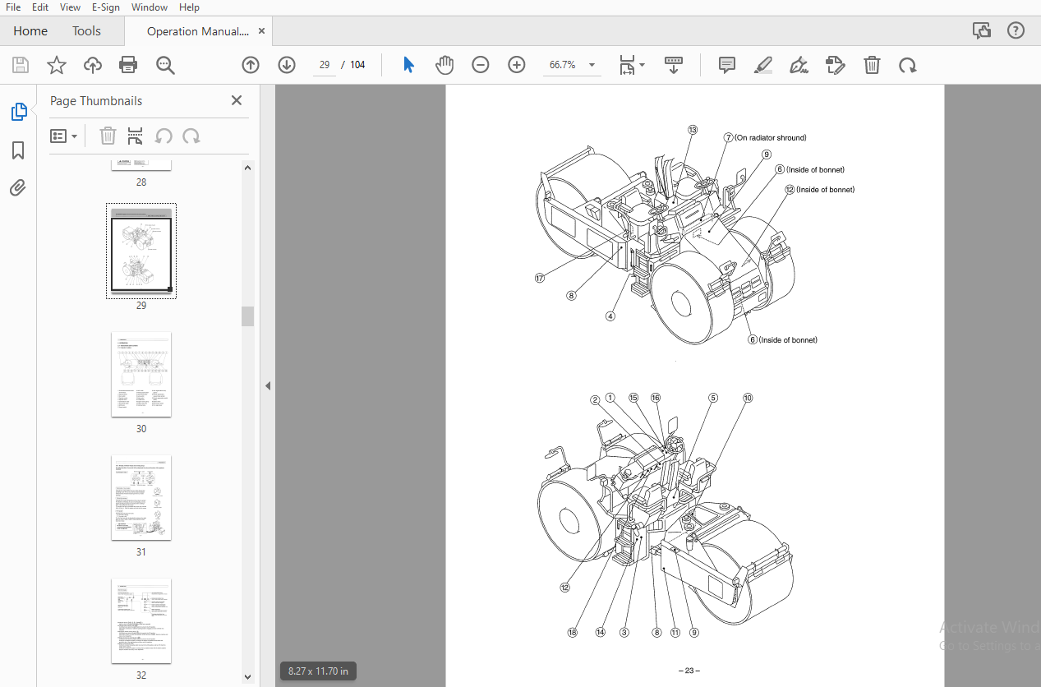Go to the next page arrow
The width and height of the screenshot is (1041, 687).
click(287, 65)
